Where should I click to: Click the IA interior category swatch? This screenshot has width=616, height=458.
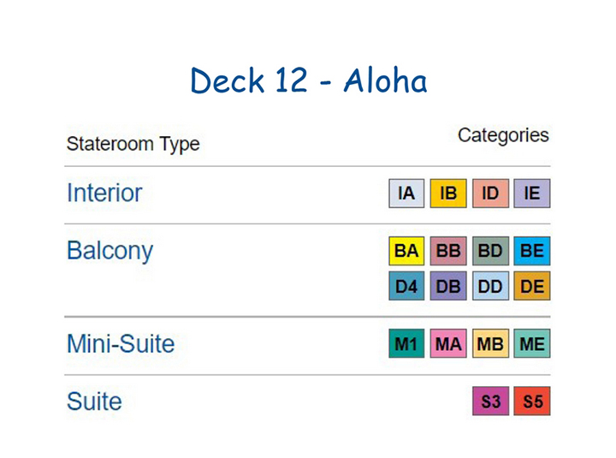[406, 193]
